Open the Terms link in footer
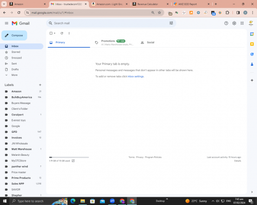Screen dimensions: 257x205 (132, 157)
